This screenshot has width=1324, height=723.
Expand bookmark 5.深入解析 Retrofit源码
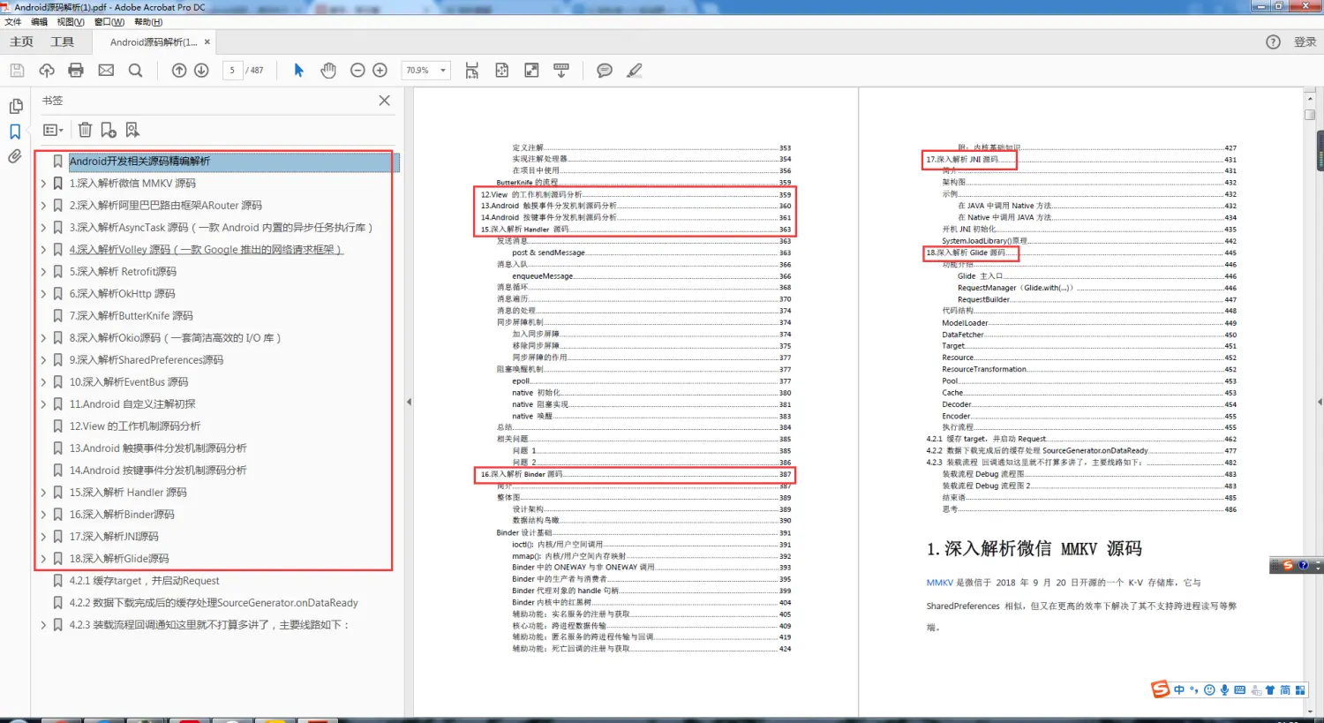pos(43,272)
